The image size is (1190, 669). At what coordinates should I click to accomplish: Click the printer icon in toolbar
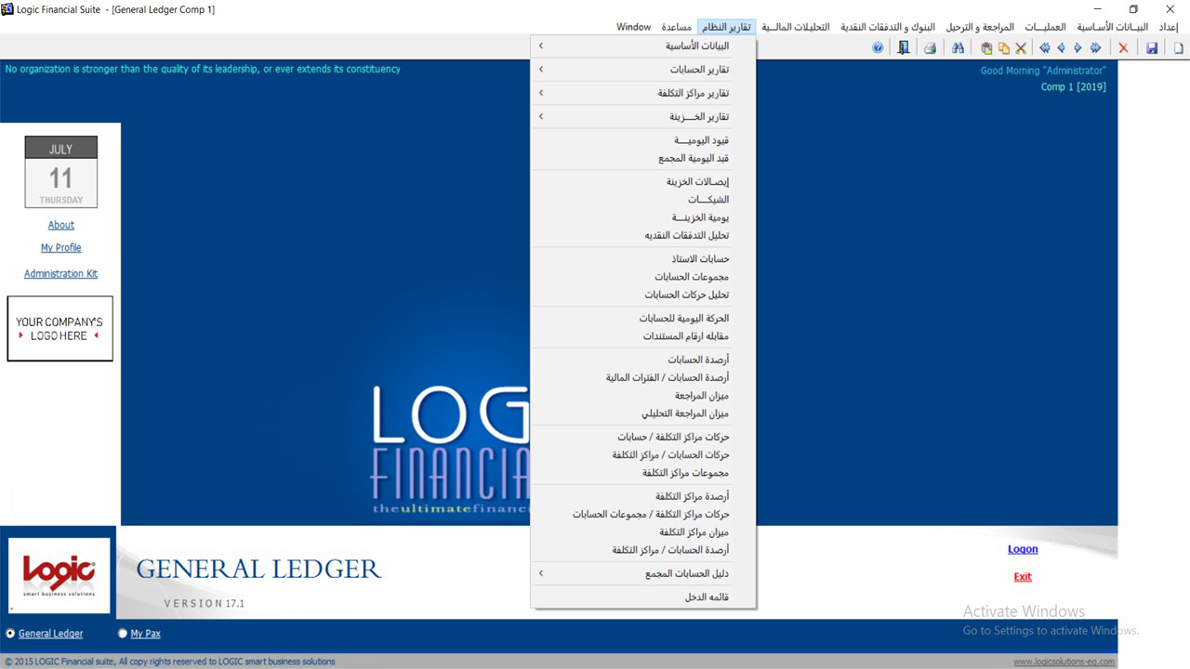point(929,48)
